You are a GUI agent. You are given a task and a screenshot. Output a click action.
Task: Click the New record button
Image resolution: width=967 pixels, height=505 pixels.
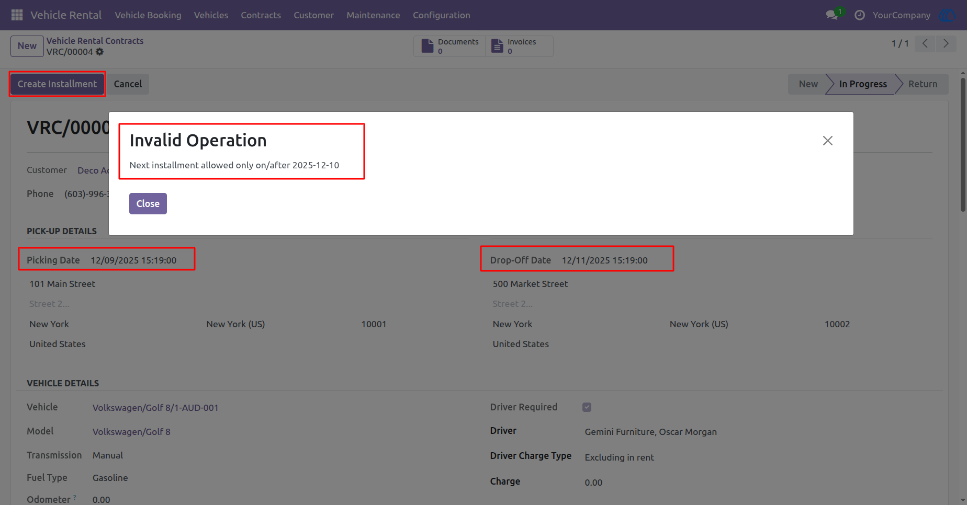(27, 46)
